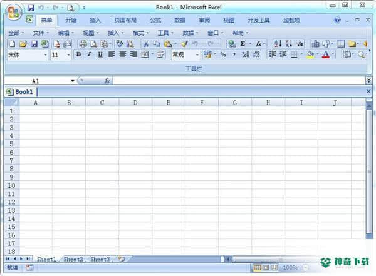Toggle Align Left
The image size is (376, 276).
click(x=112, y=54)
